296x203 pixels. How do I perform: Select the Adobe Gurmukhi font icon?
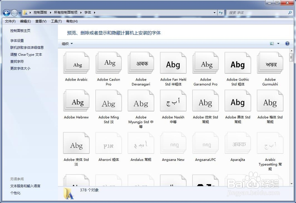[270, 63]
